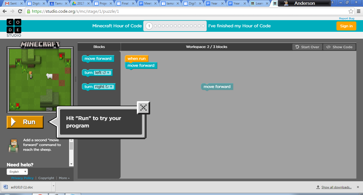This screenshot has height=195, width=363.
Task: Click Workspace: 2 / 3 blocks text
Action: tap(206, 47)
